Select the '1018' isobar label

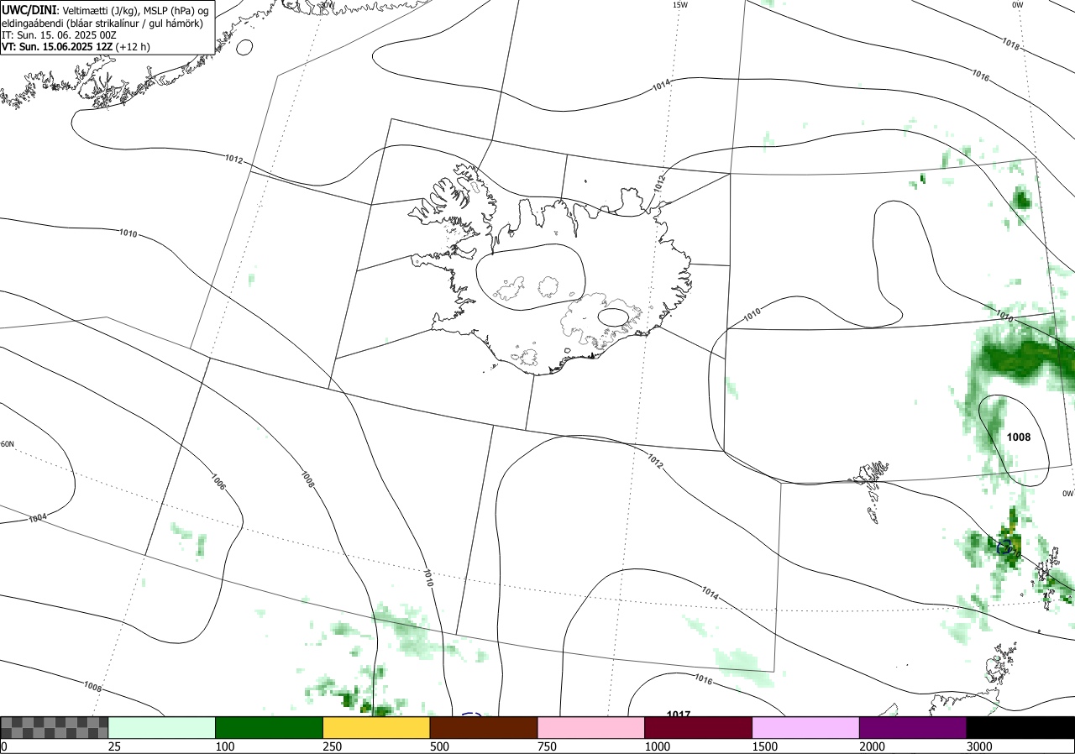coord(1011,45)
